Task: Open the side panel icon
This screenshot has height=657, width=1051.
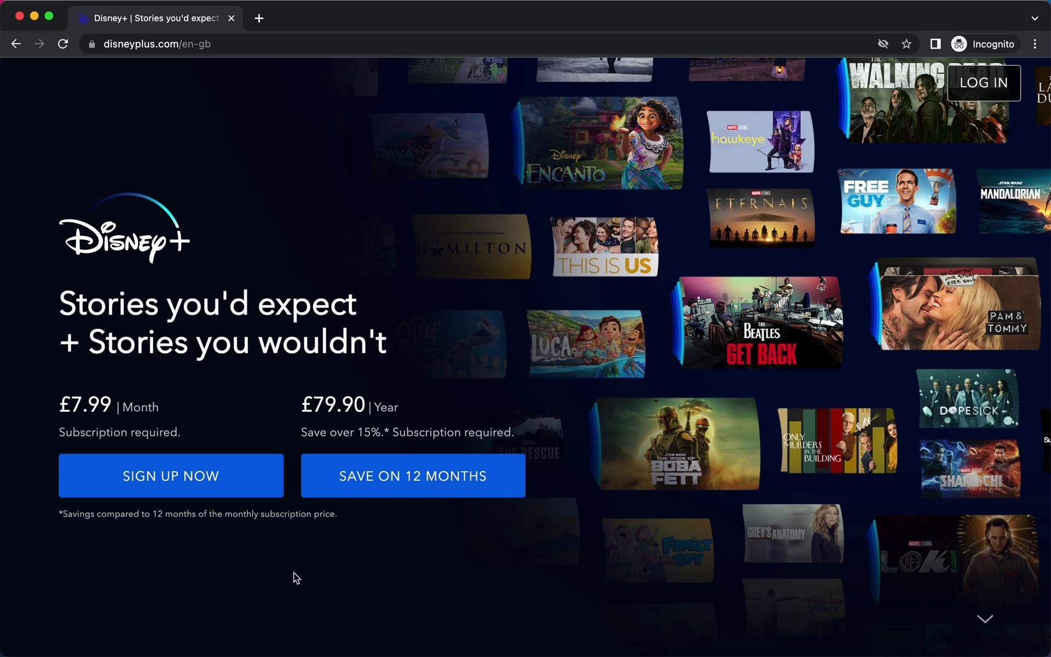Action: [935, 44]
